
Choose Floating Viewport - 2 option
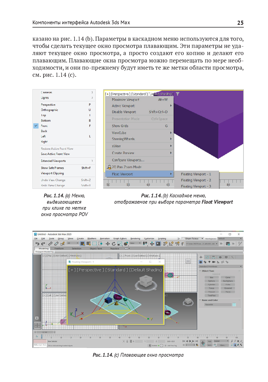[x=196, y=180]
